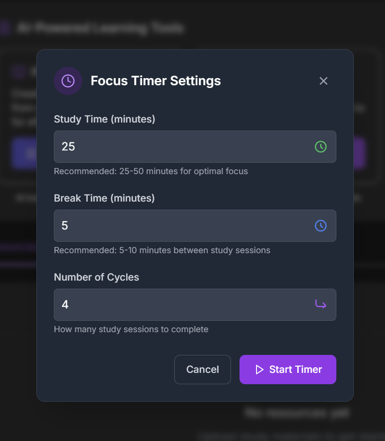Click the Number of Cycles label
Viewport: 385px width, 441px height.
click(x=96, y=277)
